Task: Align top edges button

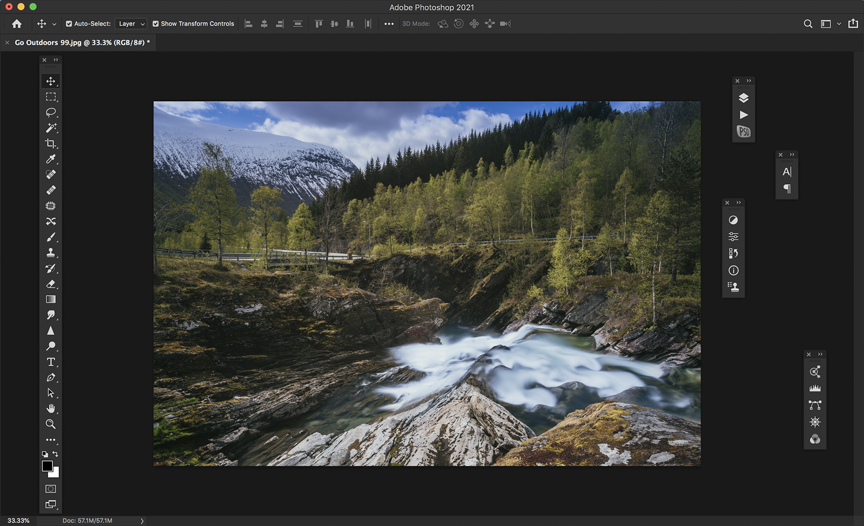Action: [318, 24]
